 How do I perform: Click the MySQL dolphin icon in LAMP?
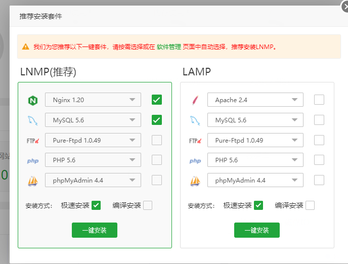[x=195, y=120]
